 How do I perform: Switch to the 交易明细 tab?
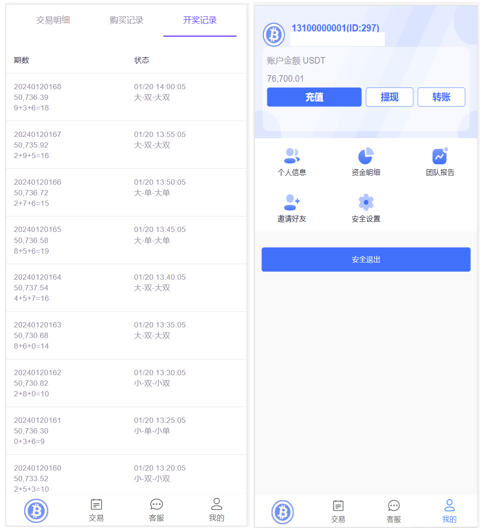pyautogui.click(x=53, y=20)
